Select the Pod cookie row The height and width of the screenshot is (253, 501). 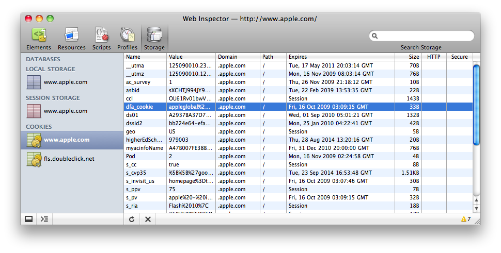pyautogui.click(x=298, y=157)
